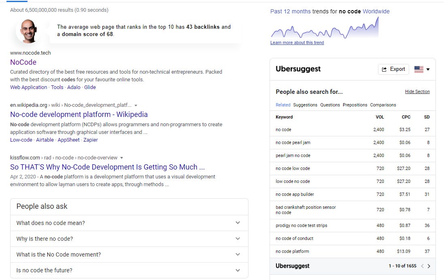
Task: Click the Airtable sitelink
Action: click(45, 140)
